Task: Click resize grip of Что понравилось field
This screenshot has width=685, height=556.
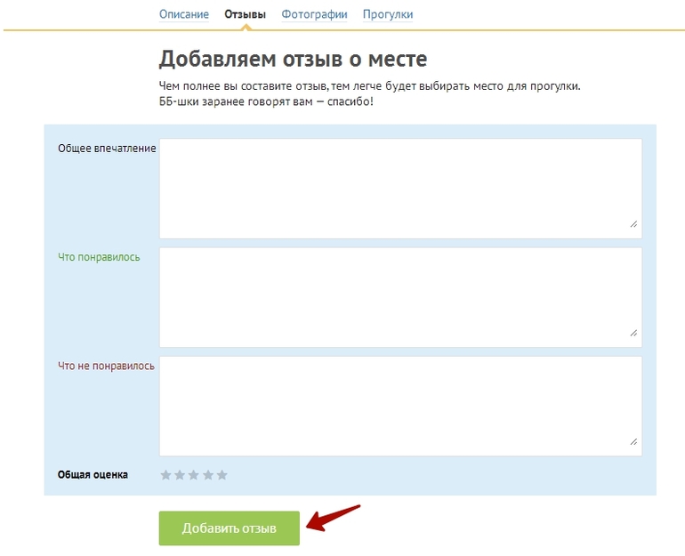Action: tap(633, 333)
